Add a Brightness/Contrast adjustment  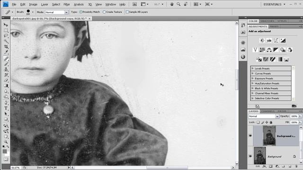262,41
